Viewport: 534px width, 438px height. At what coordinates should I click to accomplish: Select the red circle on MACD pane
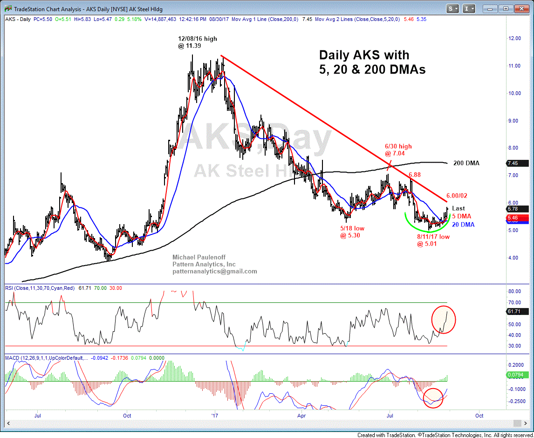pos(433,398)
